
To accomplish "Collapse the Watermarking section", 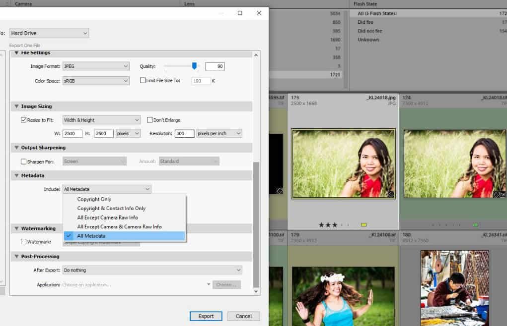I will 16,228.
